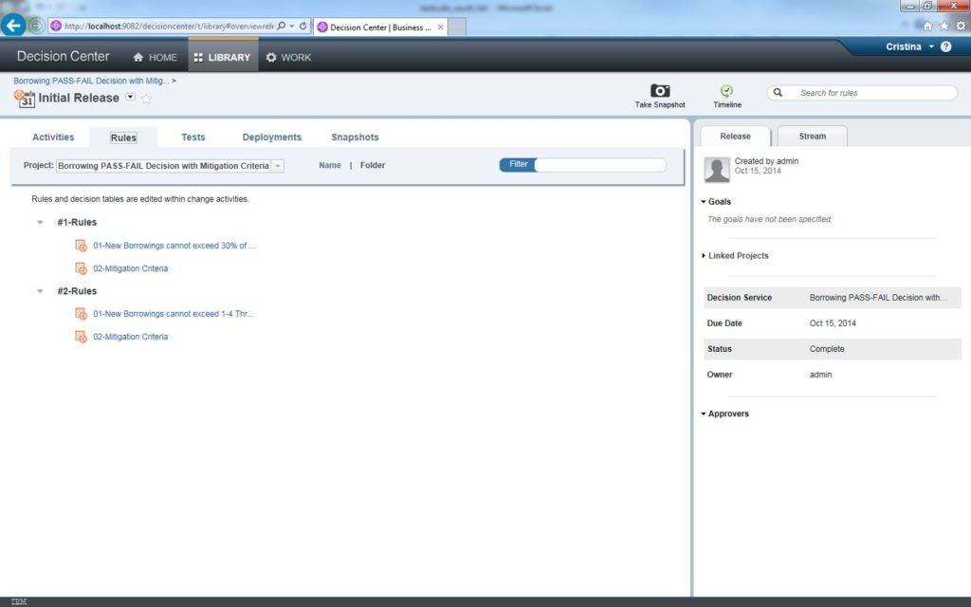Image resolution: width=971 pixels, height=607 pixels.
Task: Collapse the #1-Rules tree group
Action: [40, 223]
